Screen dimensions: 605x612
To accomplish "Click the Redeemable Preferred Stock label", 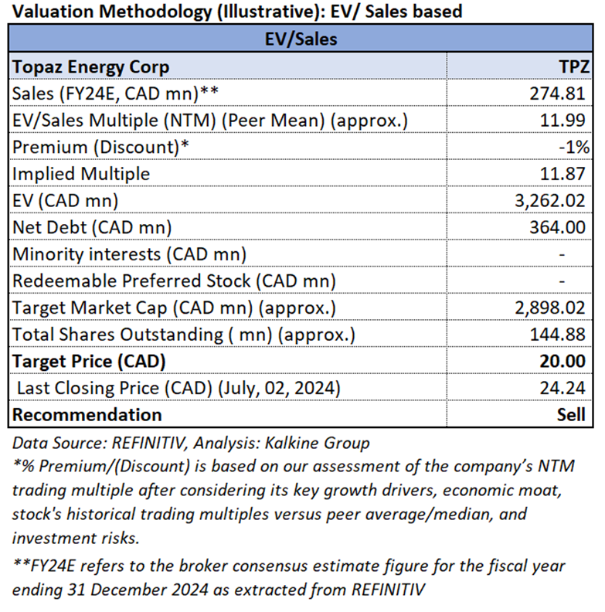I will [x=174, y=281].
